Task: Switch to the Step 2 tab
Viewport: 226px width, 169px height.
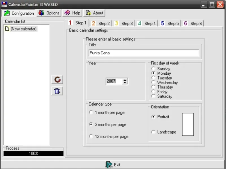Action: pyautogui.click(x=101, y=23)
